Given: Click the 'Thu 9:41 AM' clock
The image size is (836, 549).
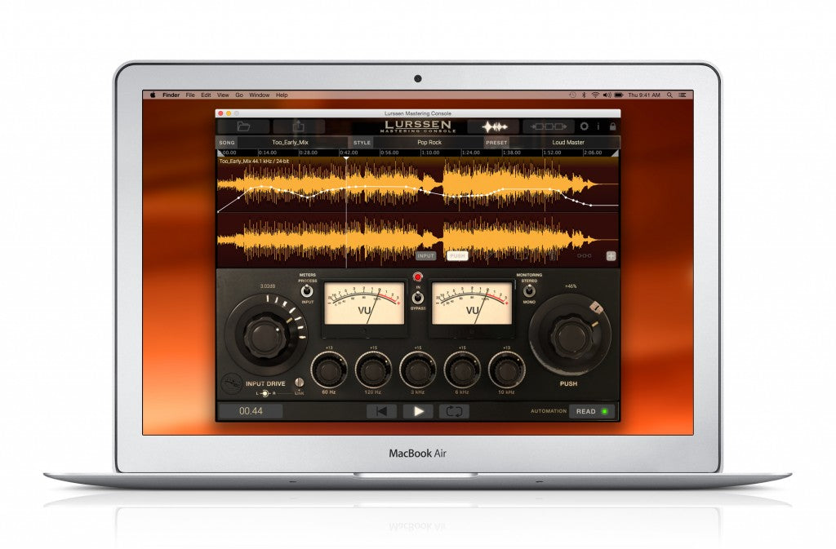Looking at the screenshot, I should coord(643,95).
